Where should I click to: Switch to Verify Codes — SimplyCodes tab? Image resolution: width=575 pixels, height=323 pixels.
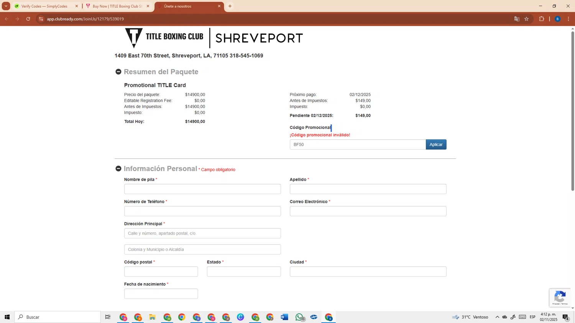click(44, 6)
